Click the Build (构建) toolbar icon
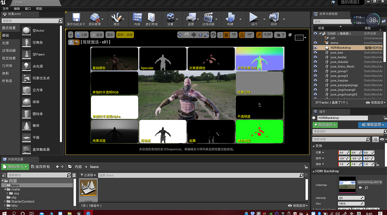Viewport: 387px width, 215px height. pyautogui.click(x=230, y=17)
